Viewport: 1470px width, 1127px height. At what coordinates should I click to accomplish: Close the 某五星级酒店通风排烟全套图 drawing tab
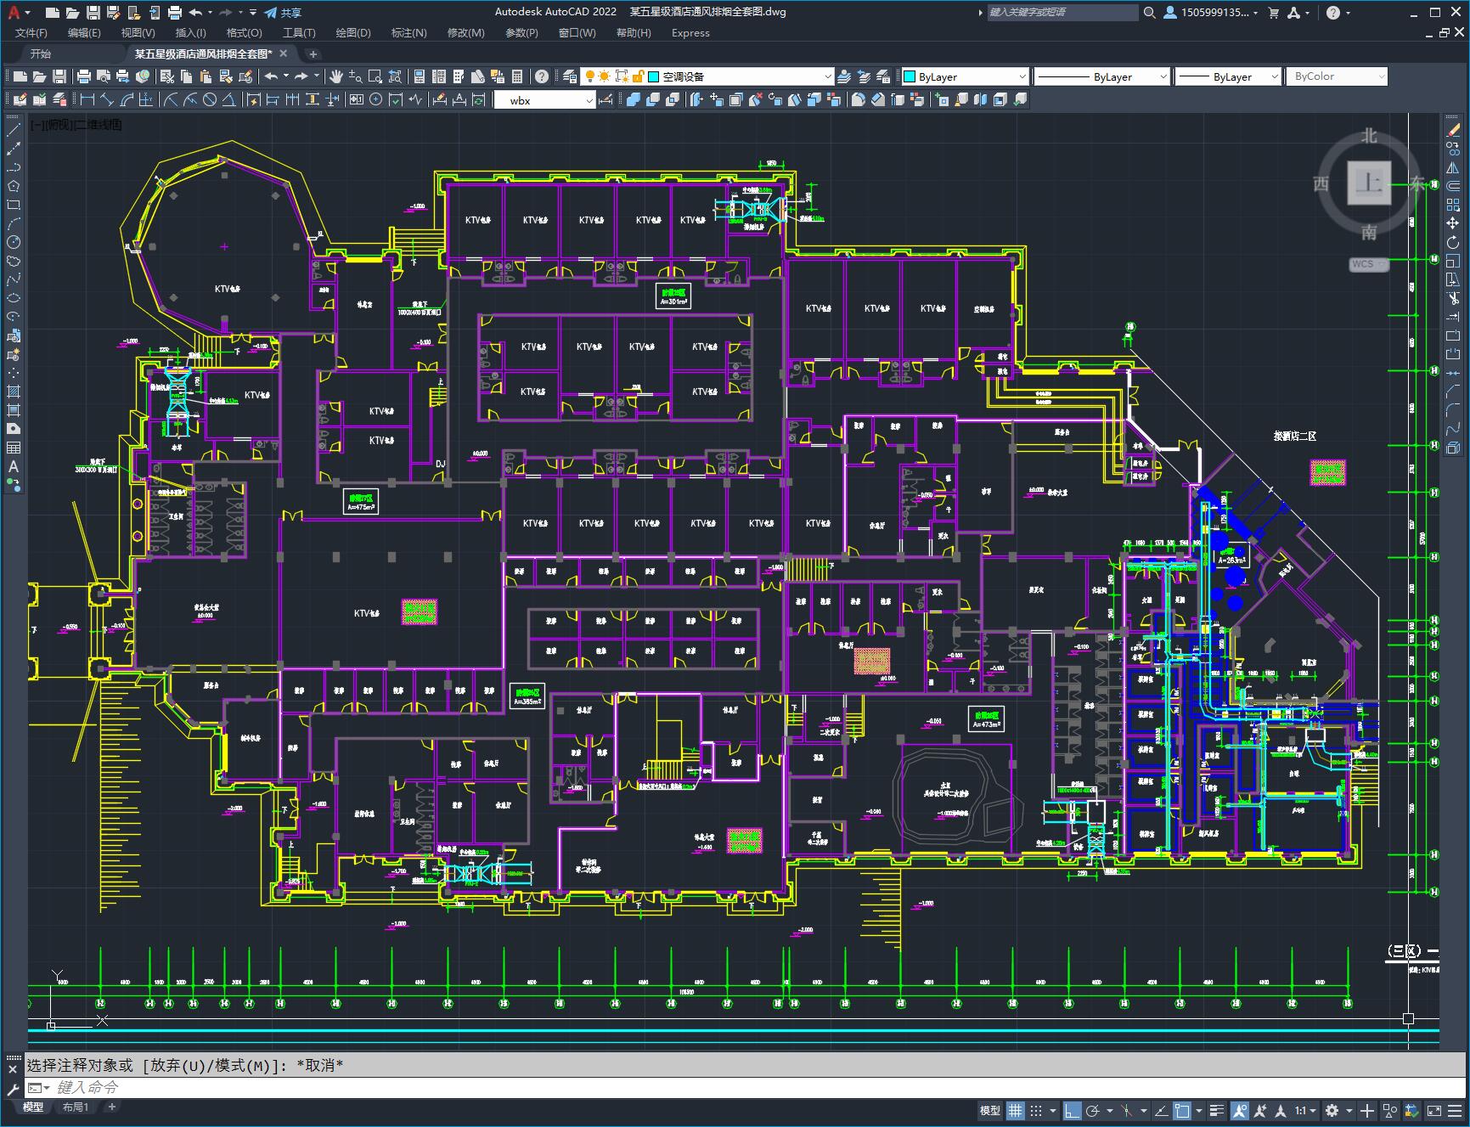click(284, 54)
